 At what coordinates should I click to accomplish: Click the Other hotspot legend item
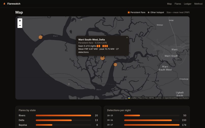pyautogui.click(x=156, y=12)
